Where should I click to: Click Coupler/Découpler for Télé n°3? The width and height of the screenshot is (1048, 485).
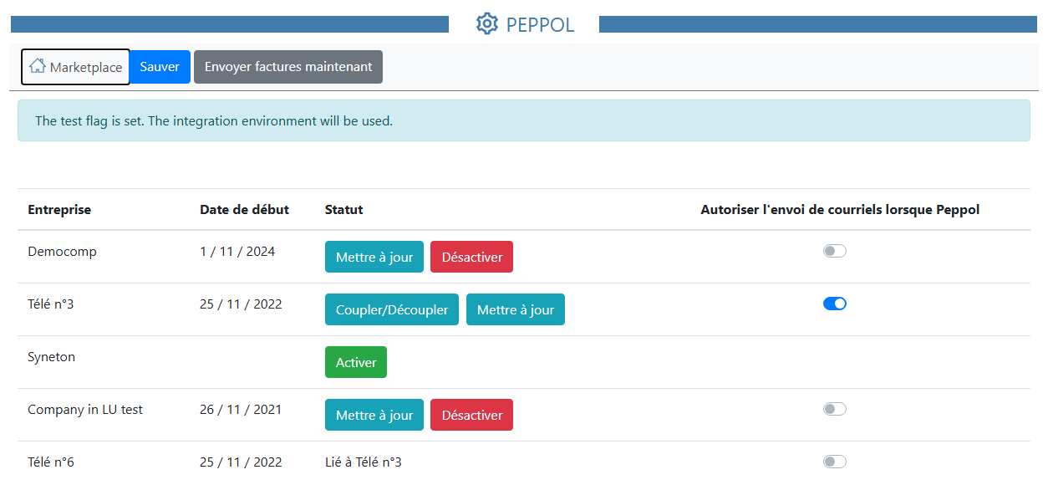(x=392, y=310)
